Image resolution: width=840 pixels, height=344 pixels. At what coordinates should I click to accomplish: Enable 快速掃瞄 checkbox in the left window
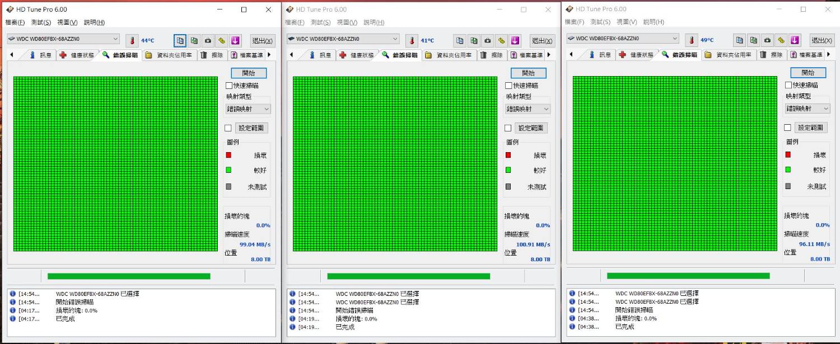(x=229, y=86)
